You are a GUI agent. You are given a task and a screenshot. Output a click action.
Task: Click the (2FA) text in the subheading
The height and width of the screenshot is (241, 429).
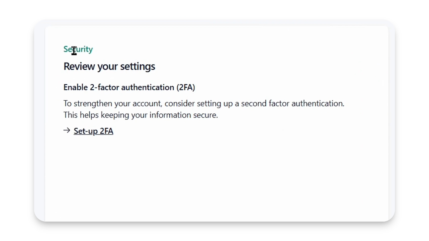click(x=186, y=87)
